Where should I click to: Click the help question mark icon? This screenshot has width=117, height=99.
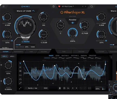pos(53,7)
